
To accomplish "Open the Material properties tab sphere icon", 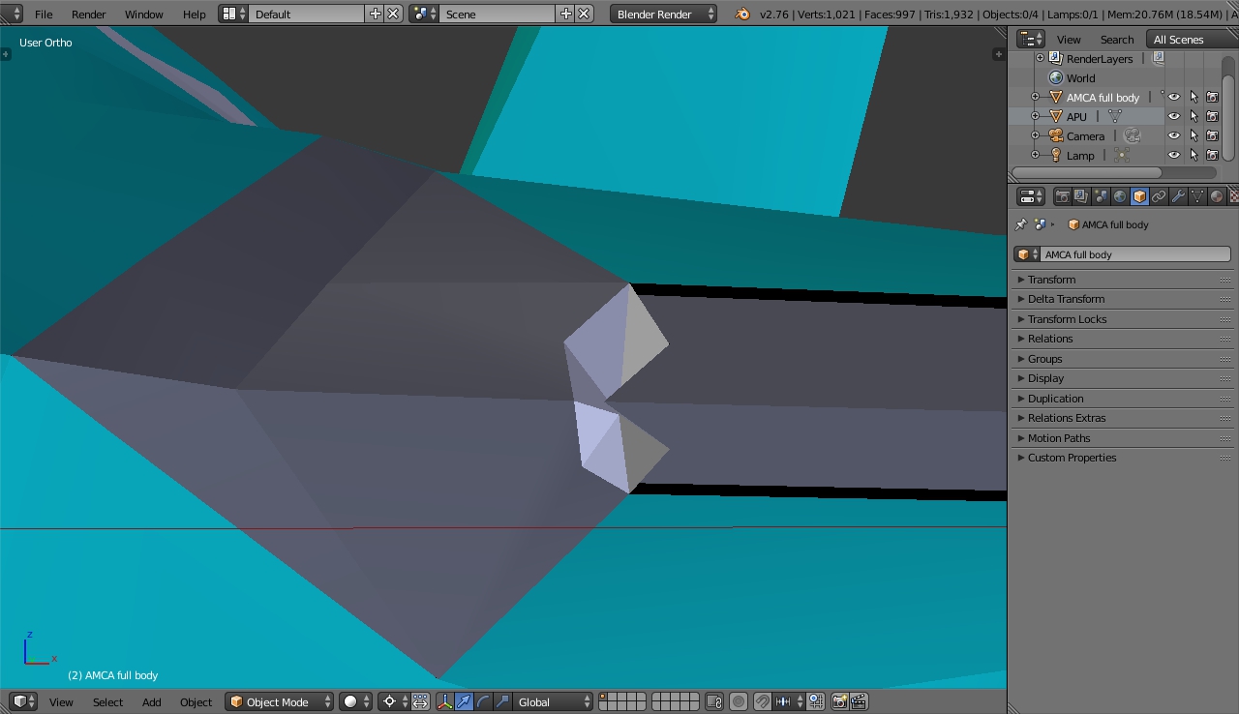I will point(1217,196).
